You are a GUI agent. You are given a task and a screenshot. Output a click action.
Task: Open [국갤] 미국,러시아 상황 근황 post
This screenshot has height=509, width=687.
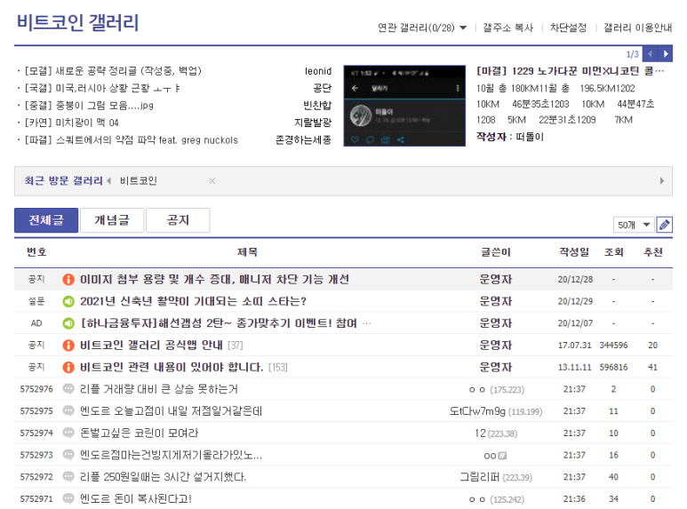tap(102, 88)
